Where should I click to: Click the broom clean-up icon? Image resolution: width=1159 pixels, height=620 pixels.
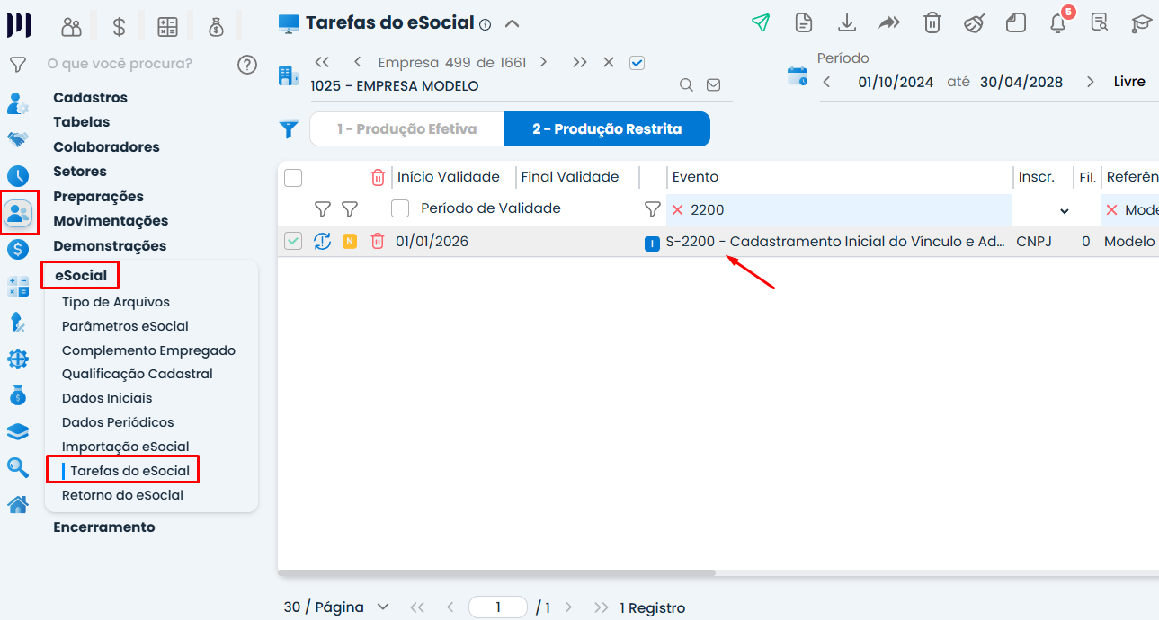coord(975,23)
